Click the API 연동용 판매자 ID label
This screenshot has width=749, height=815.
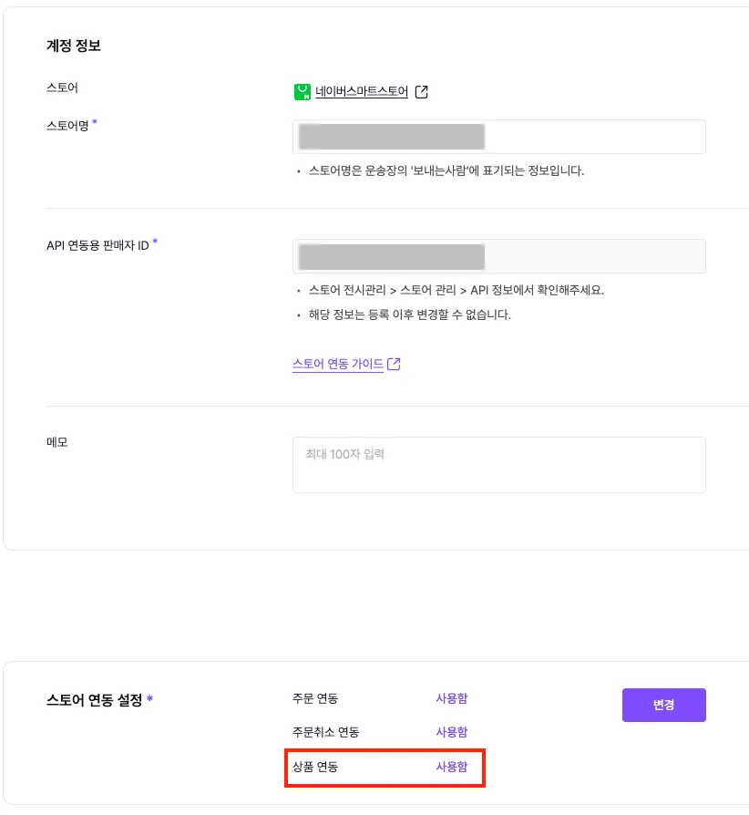[97, 245]
